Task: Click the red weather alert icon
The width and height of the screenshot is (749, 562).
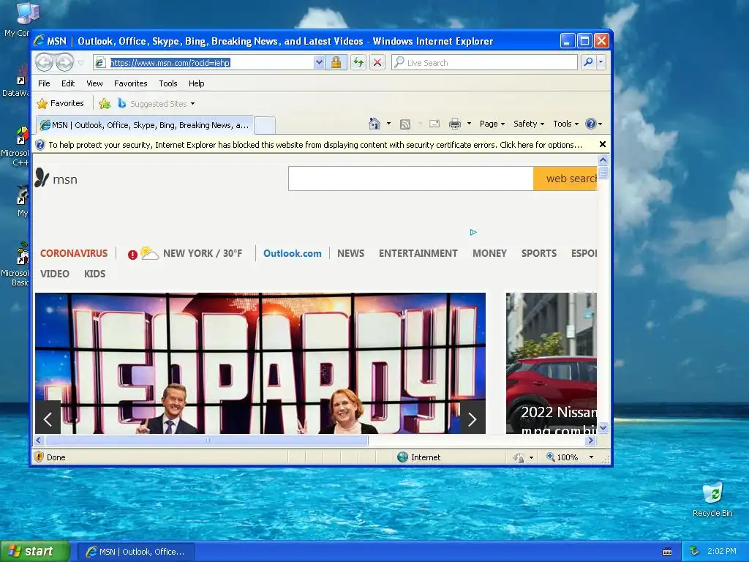Action: click(x=132, y=255)
